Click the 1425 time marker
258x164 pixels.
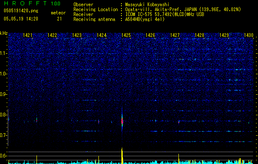coord(126,35)
